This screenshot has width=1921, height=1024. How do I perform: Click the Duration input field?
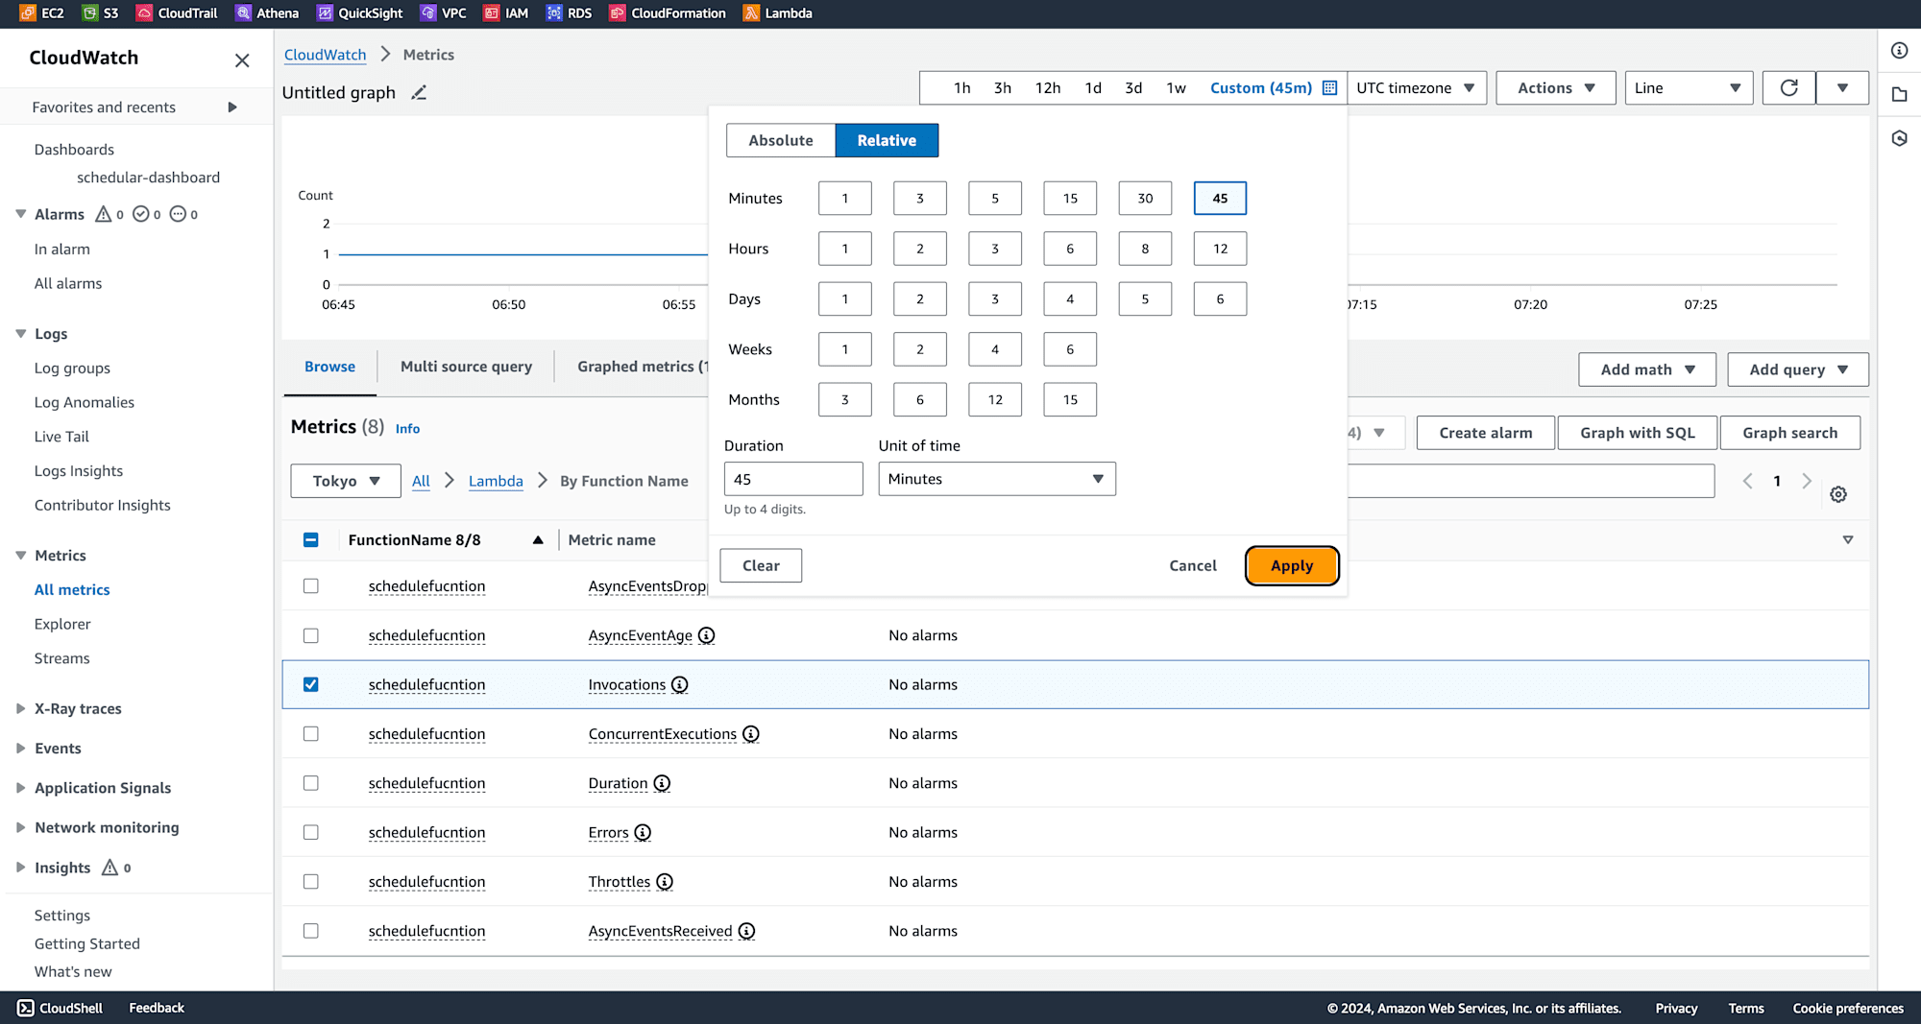coord(793,479)
